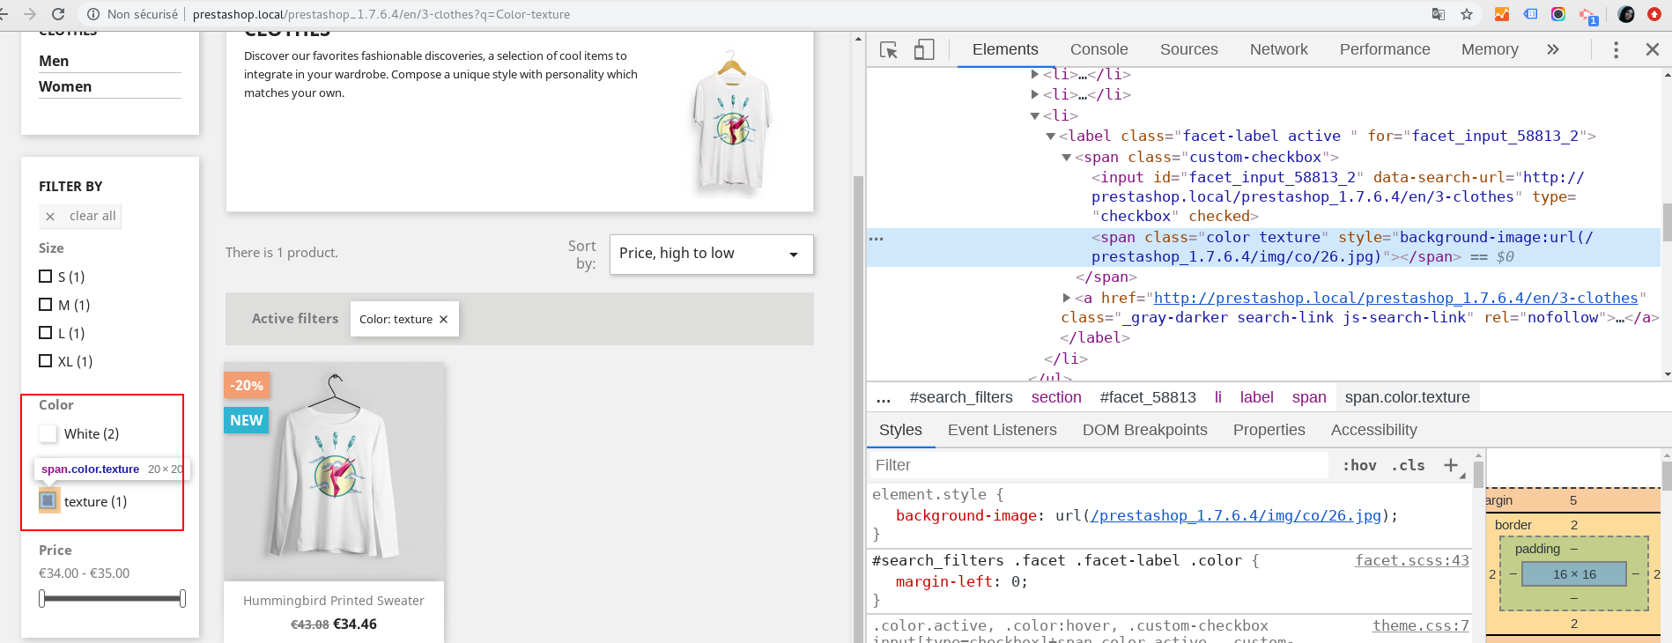
Task: Check the S (1) size filter
Action: pyautogui.click(x=46, y=277)
